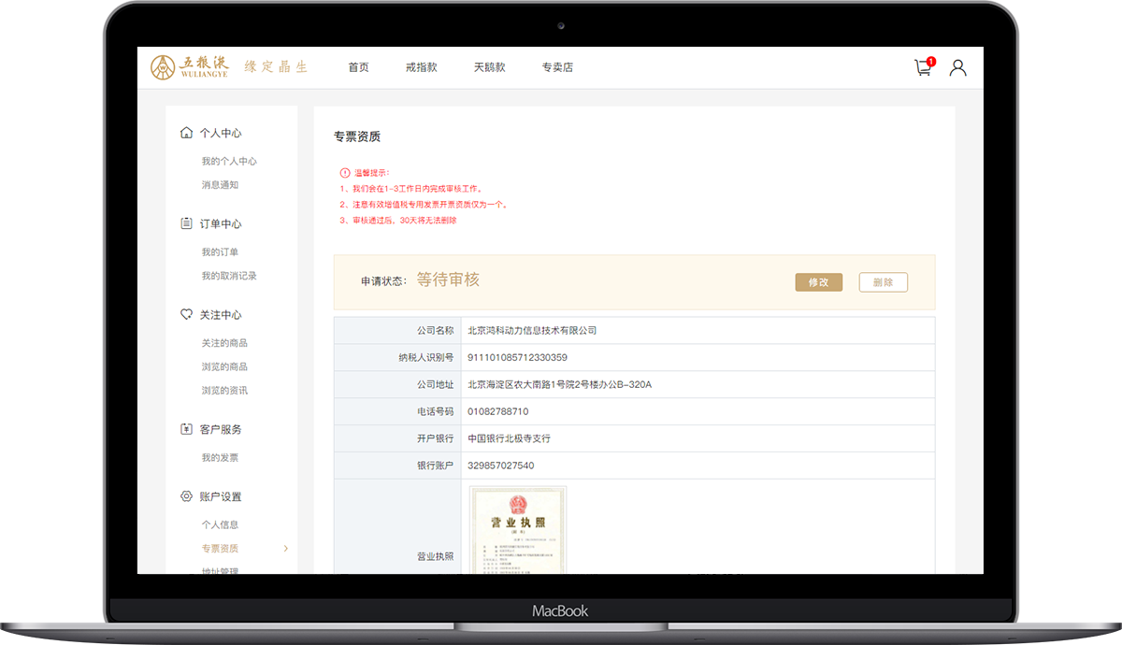Open 天鹅款 navigation item
The image size is (1122, 645).
(489, 67)
